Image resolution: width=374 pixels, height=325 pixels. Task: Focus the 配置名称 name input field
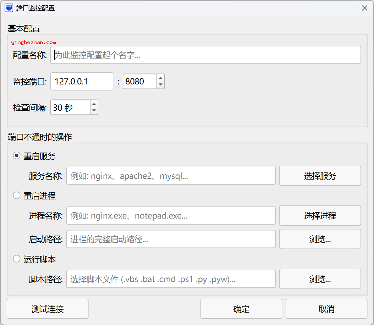pyautogui.click(x=205, y=55)
